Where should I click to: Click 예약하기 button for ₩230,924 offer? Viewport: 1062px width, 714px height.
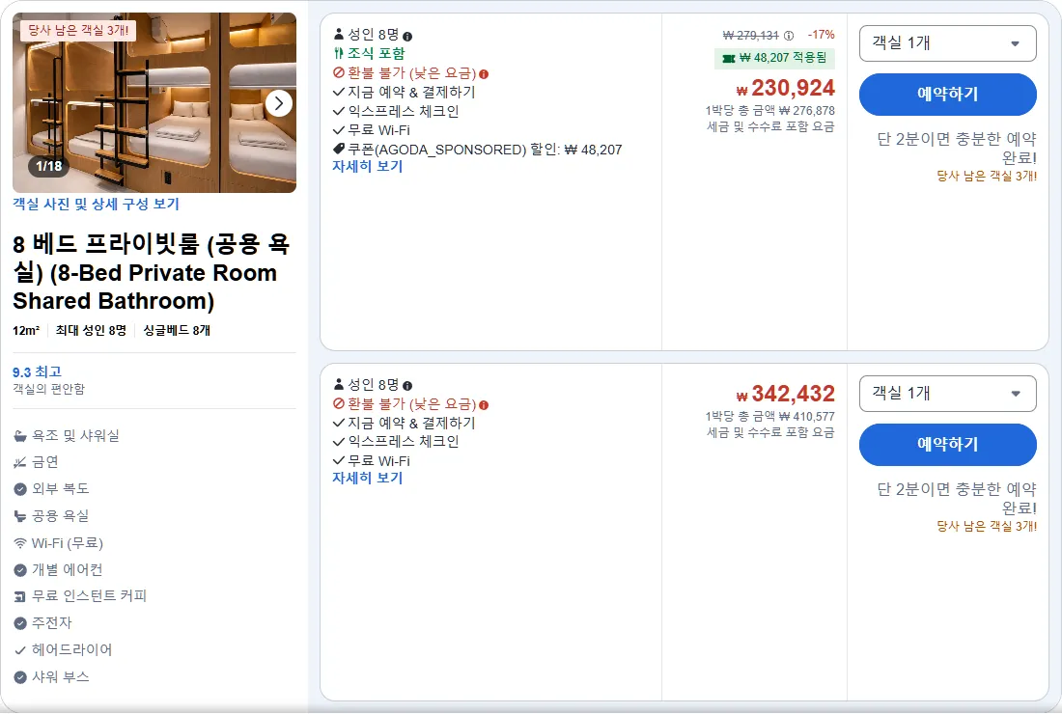click(x=947, y=94)
